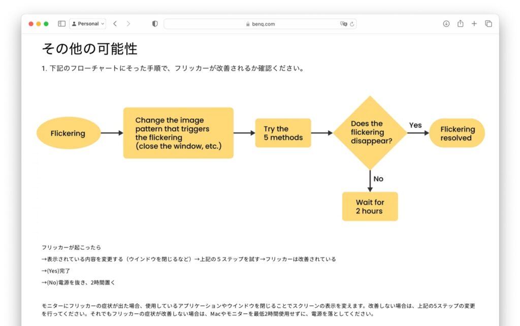Toggle the Safari sidebar
520x326 pixels.
point(61,23)
